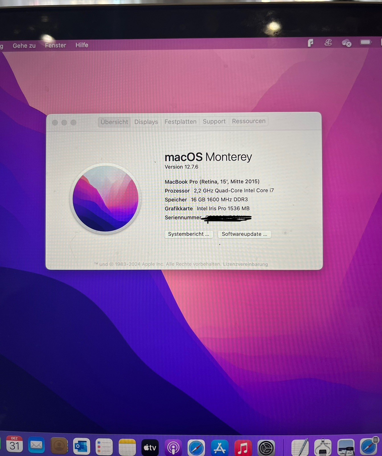382x456 pixels.
Task: Click the MacBook Pro (Retina, 15', Mitte 2015) line
Action: coord(212,182)
